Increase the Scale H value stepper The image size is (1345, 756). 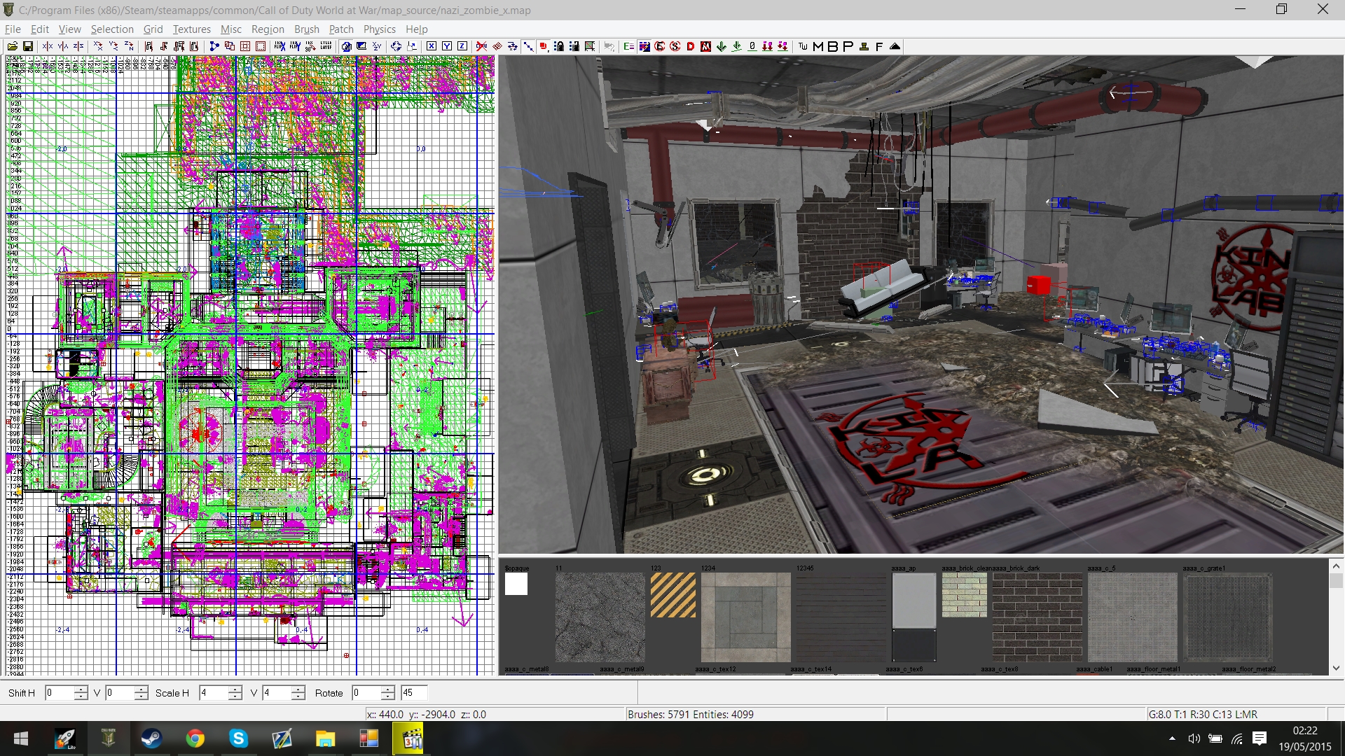pos(235,689)
